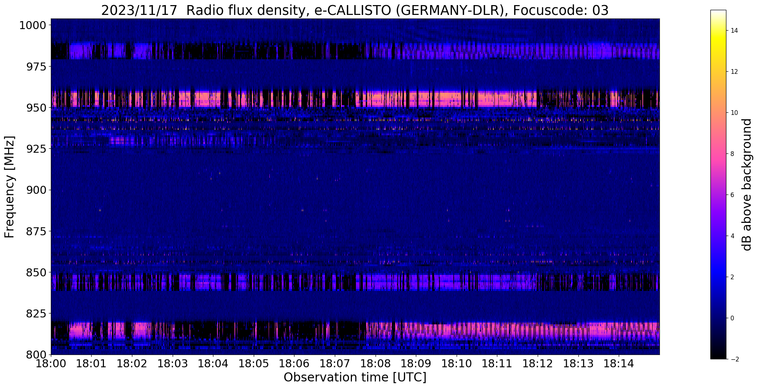Select the "Frequency [MHz]" y-axis label
The height and width of the screenshot is (388, 758).
[9, 187]
